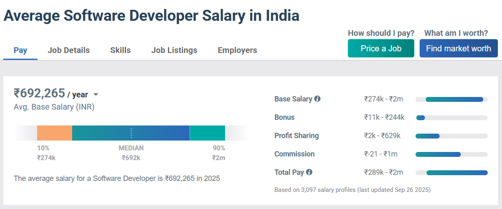
Task: Click the "How should I pay?" heading
Action: click(381, 33)
